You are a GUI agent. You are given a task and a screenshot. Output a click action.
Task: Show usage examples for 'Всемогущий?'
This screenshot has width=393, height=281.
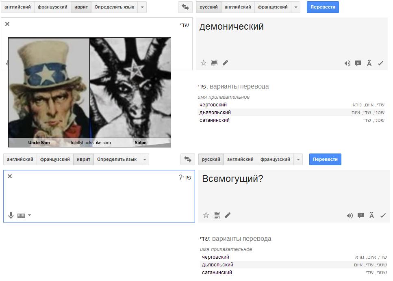[x=360, y=215]
